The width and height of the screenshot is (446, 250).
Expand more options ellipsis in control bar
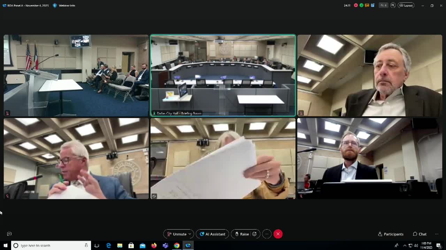(267, 234)
